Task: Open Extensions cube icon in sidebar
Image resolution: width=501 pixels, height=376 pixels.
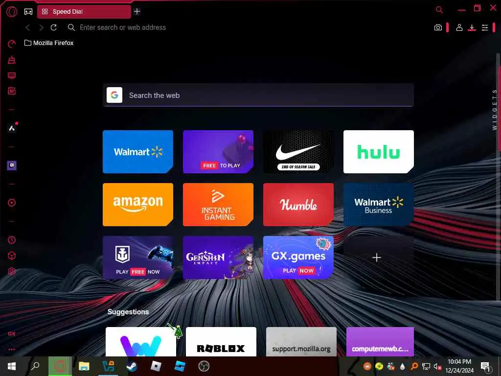Action: (x=12, y=256)
